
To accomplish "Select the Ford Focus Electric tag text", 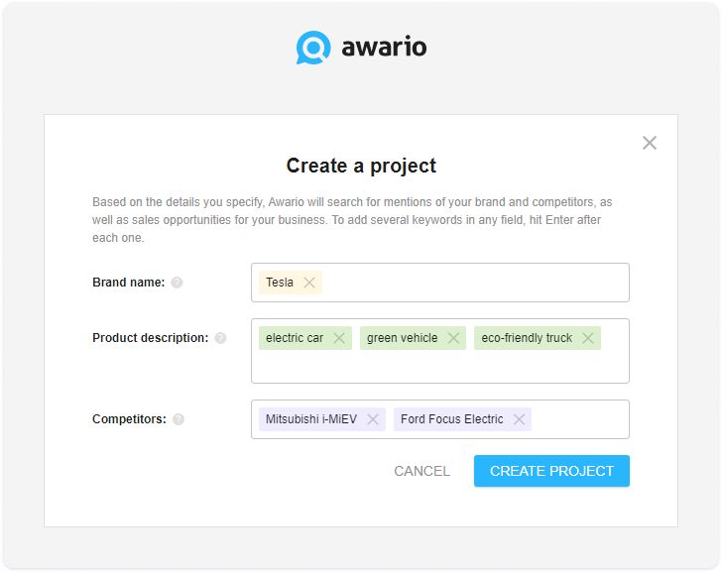I will coord(451,419).
